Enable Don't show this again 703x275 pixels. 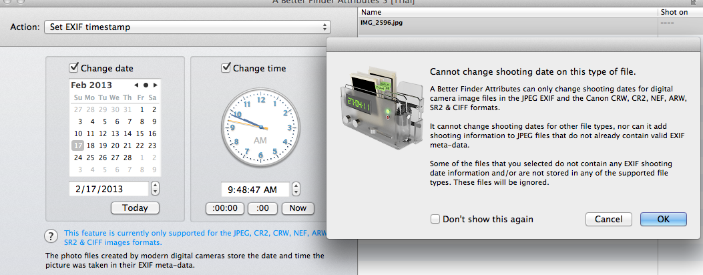click(x=435, y=219)
